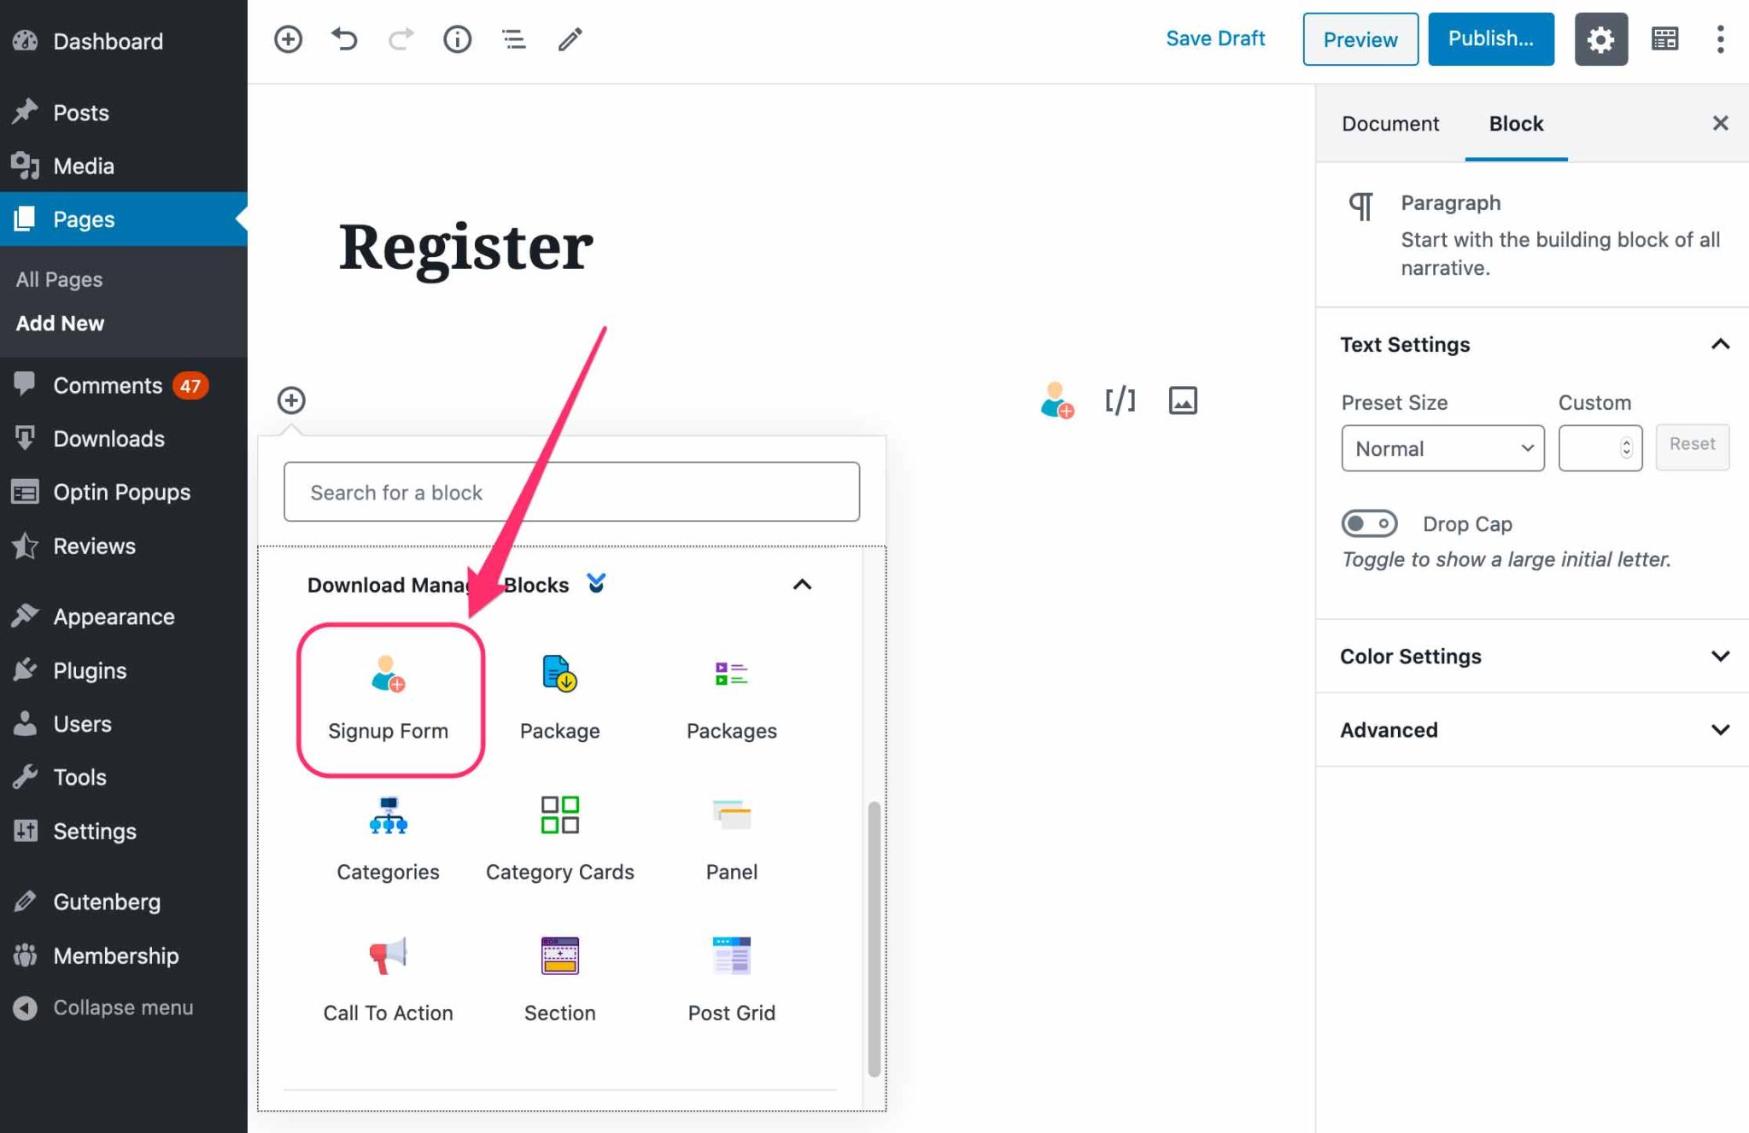The width and height of the screenshot is (1749, 1133).
Task: Add the Call To Action block
Action: (x=389, y=978)
